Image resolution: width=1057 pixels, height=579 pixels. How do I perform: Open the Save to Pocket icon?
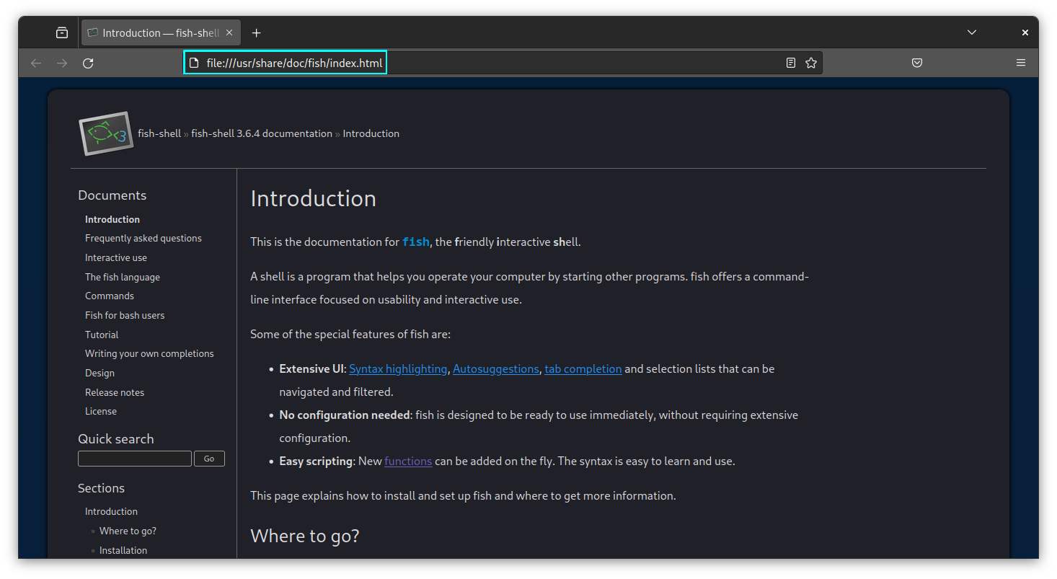tap(917, 63)
